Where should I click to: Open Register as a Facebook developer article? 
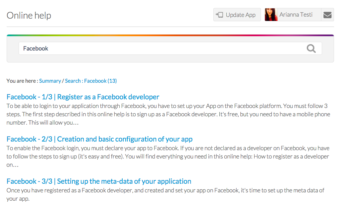(83, 97)
